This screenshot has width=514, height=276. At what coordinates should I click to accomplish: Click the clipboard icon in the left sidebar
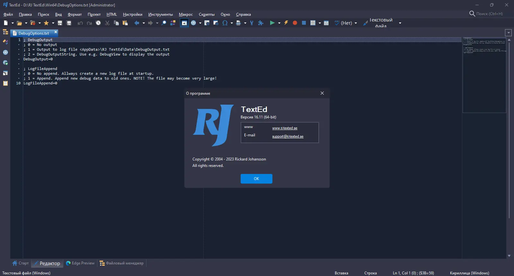click(5, 83)
